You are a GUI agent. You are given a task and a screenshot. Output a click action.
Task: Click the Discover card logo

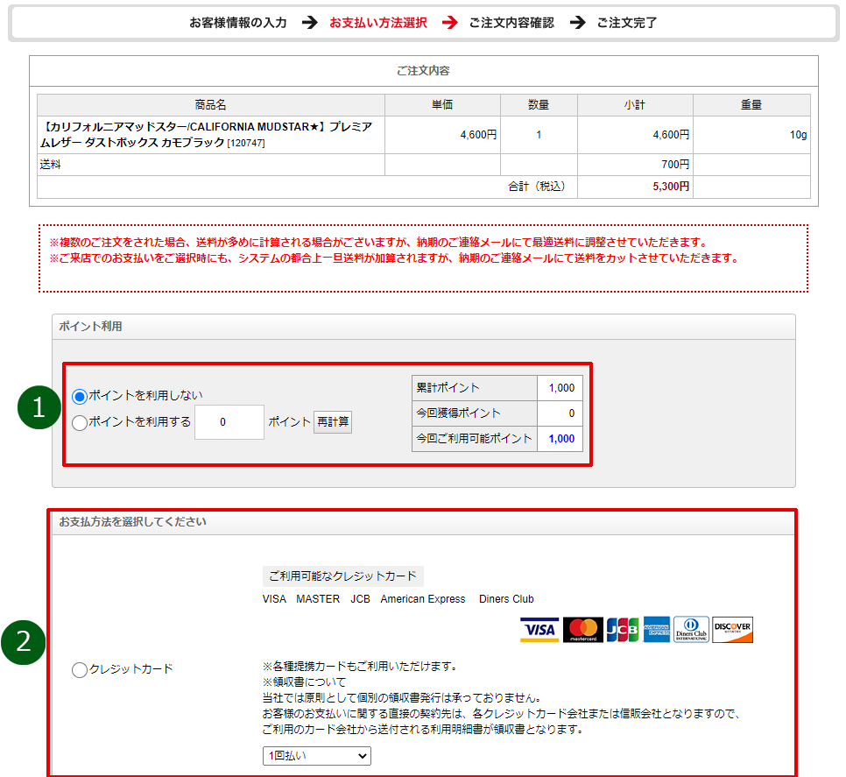[x=732, y=630]
